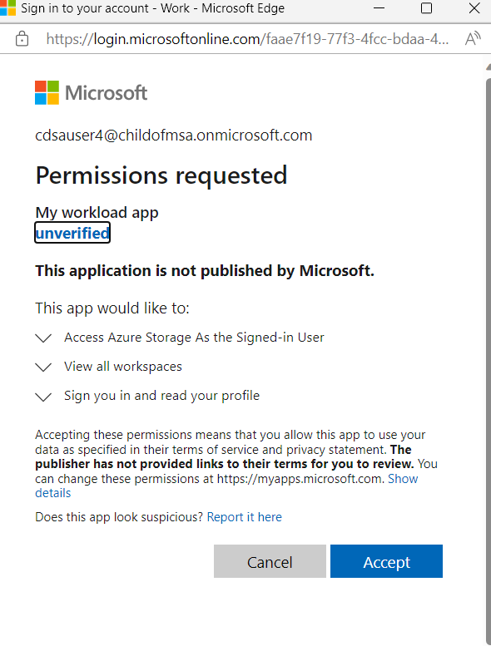
Task: Click the Microsoft four-color logo
Action: click(x=47, y=92)
